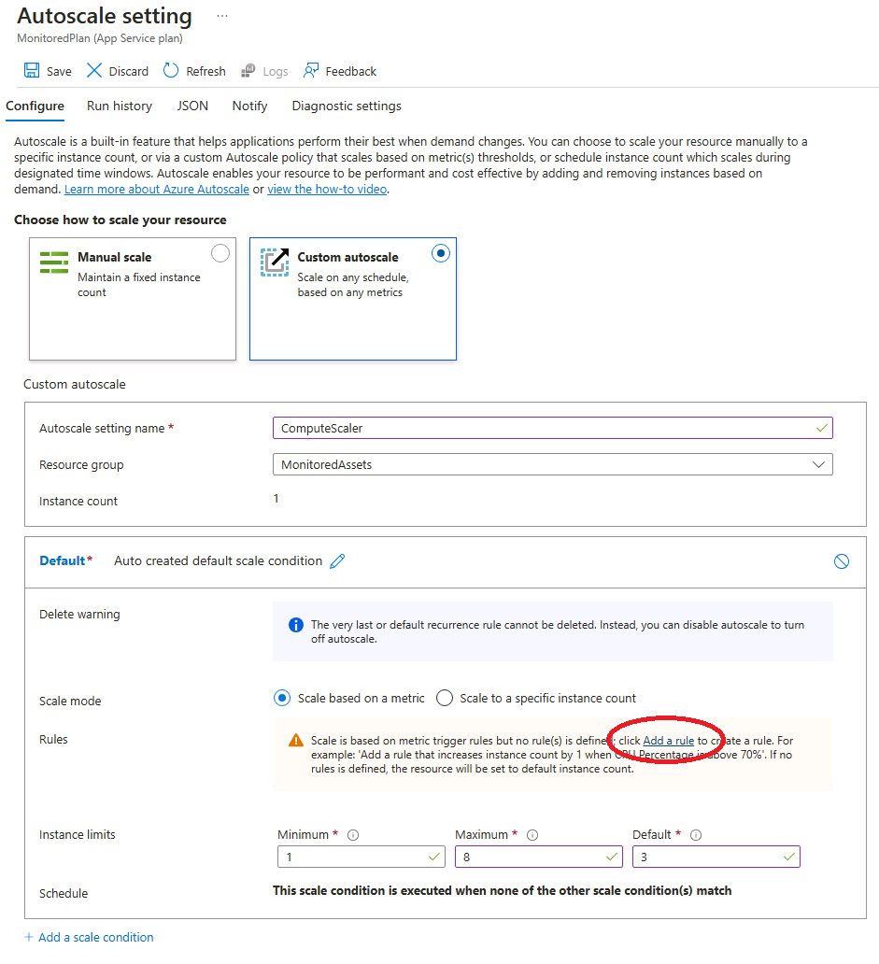Click the Maximum instance limit field
879x964 pixels.
coord(539,857)
